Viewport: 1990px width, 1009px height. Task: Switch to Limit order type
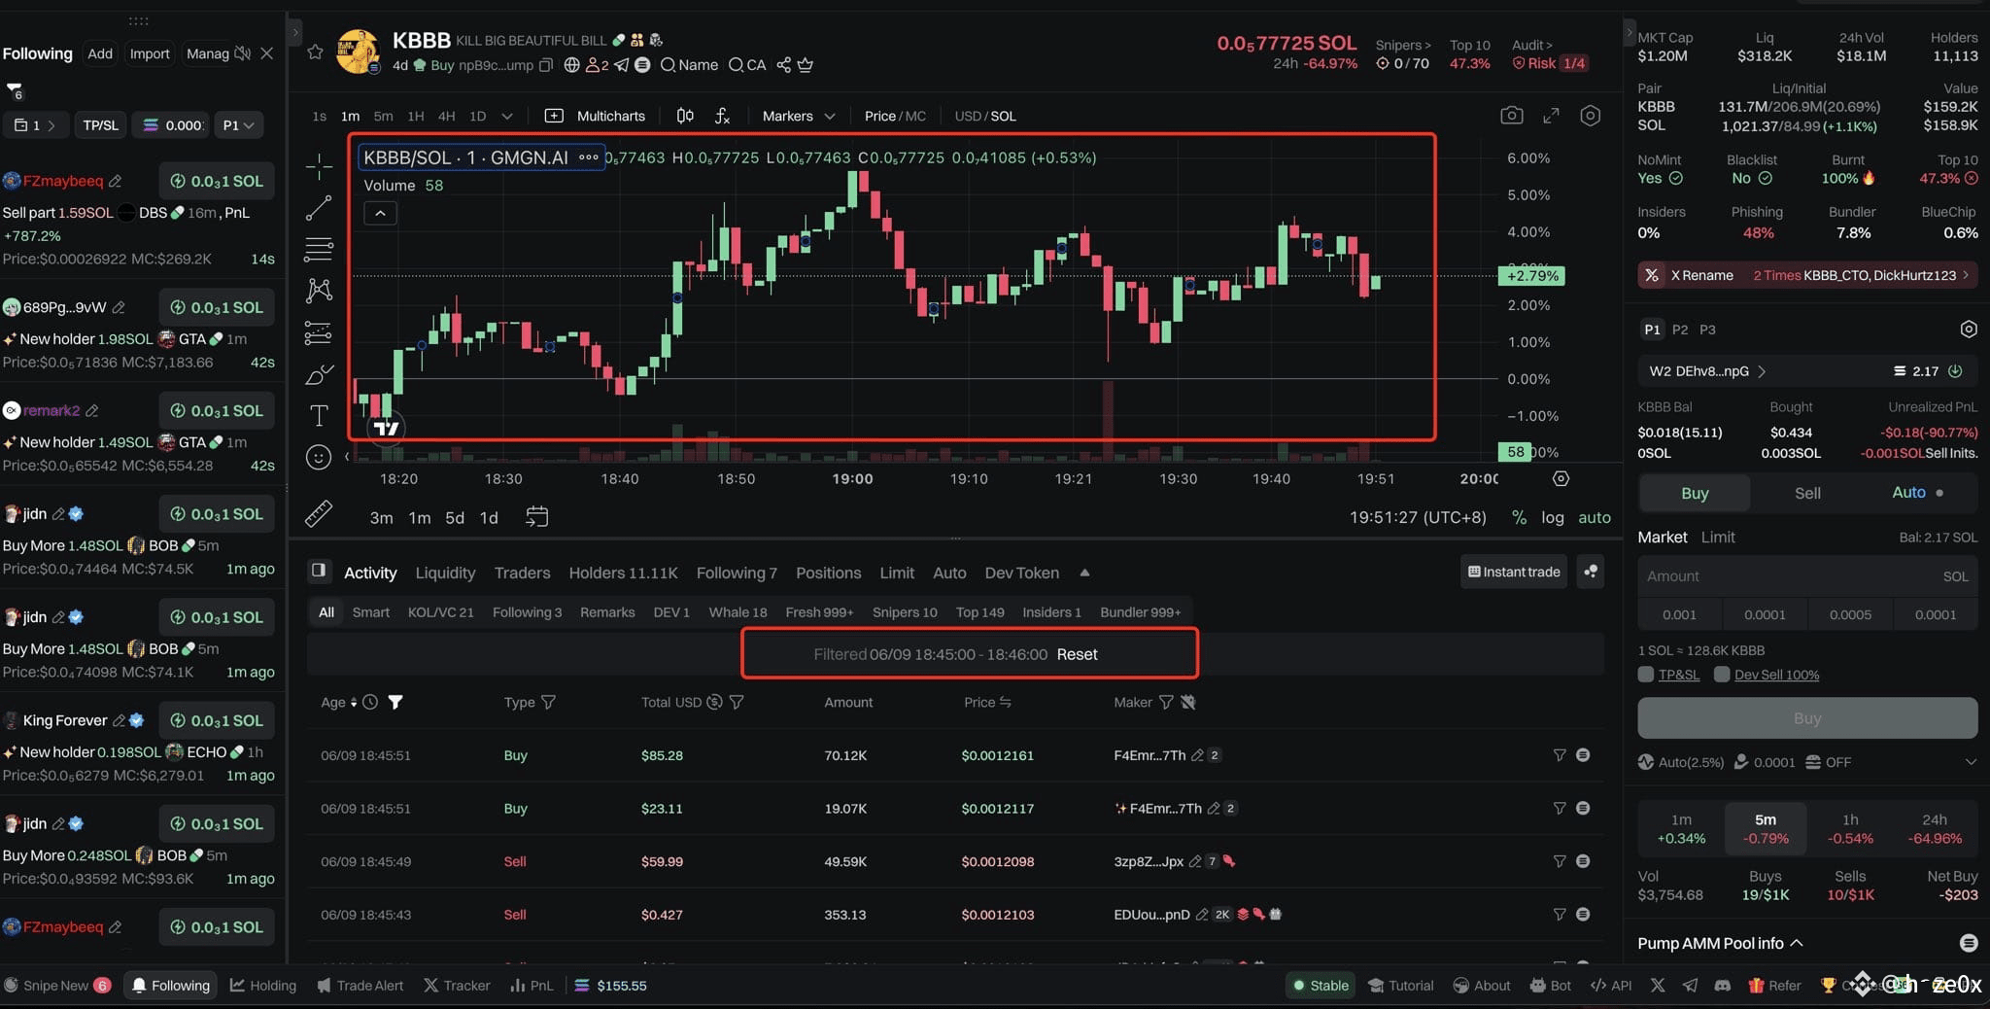pos(1718,537)
